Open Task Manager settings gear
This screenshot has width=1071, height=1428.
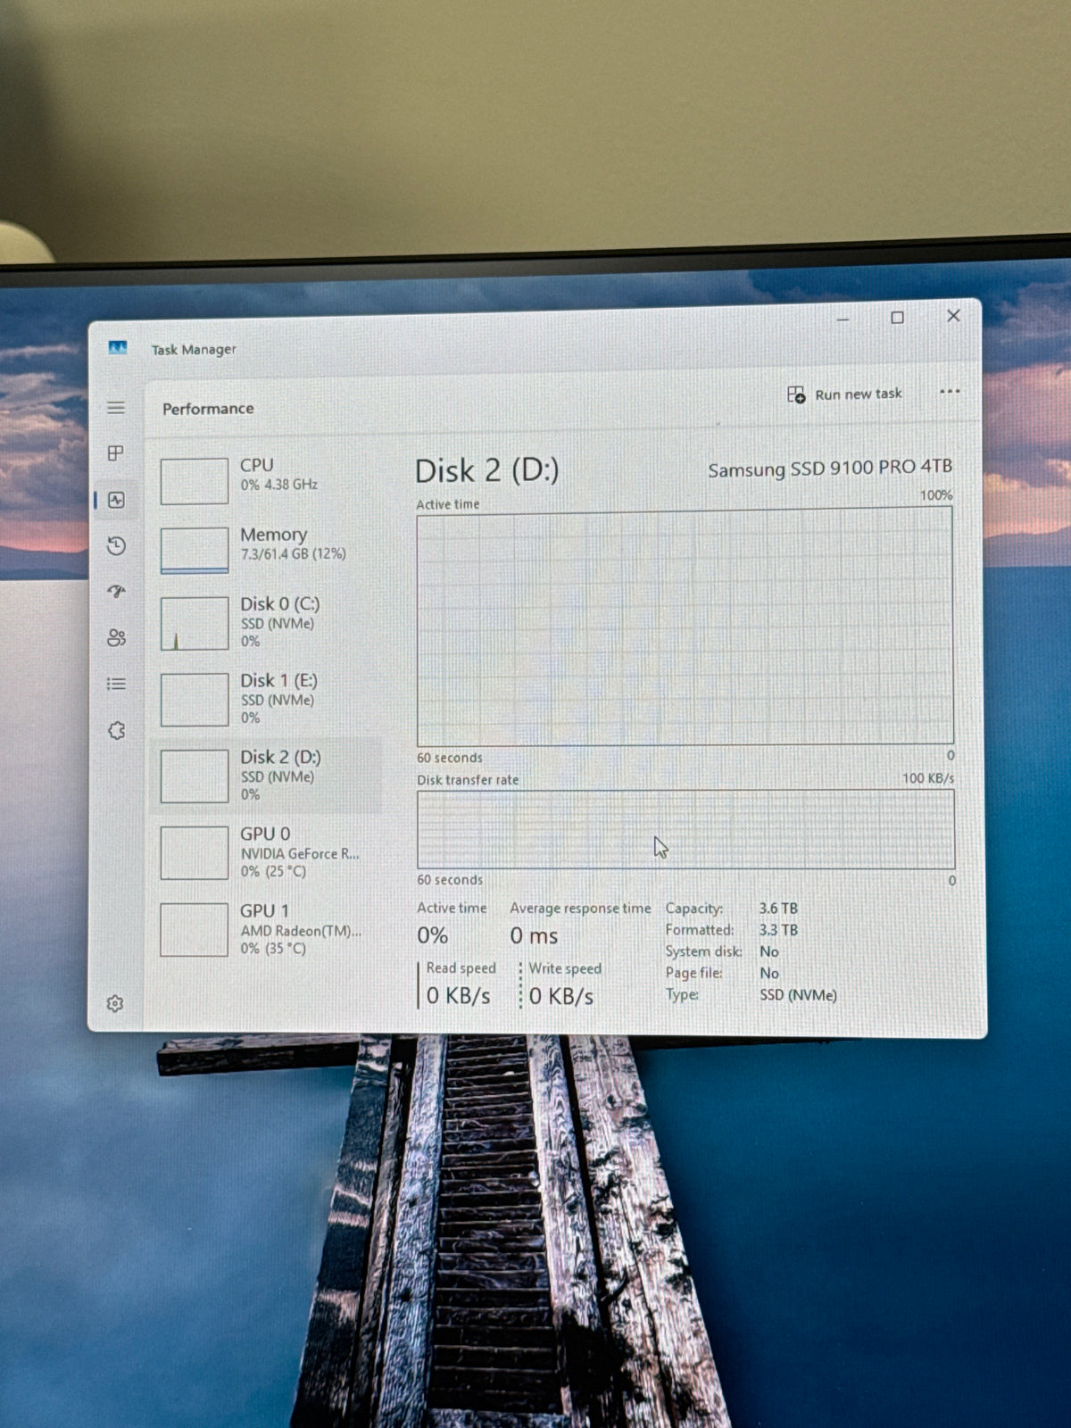coord(115,1004)
